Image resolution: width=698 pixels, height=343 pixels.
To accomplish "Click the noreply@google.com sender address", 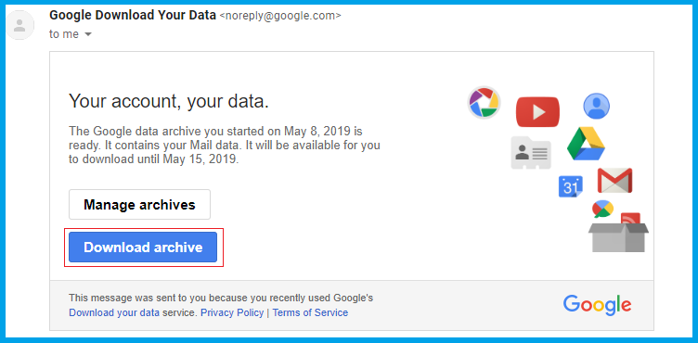I will (x=280, y=16).
